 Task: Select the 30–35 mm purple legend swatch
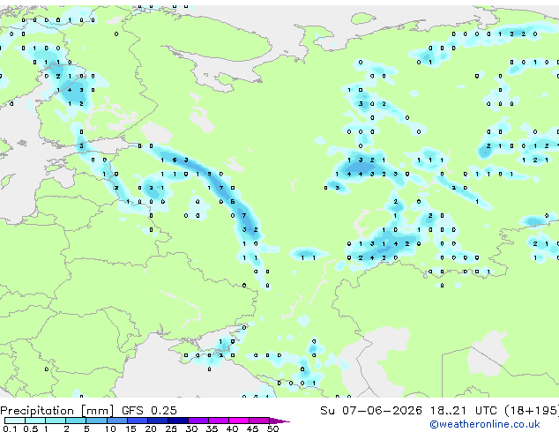[198, 421]
